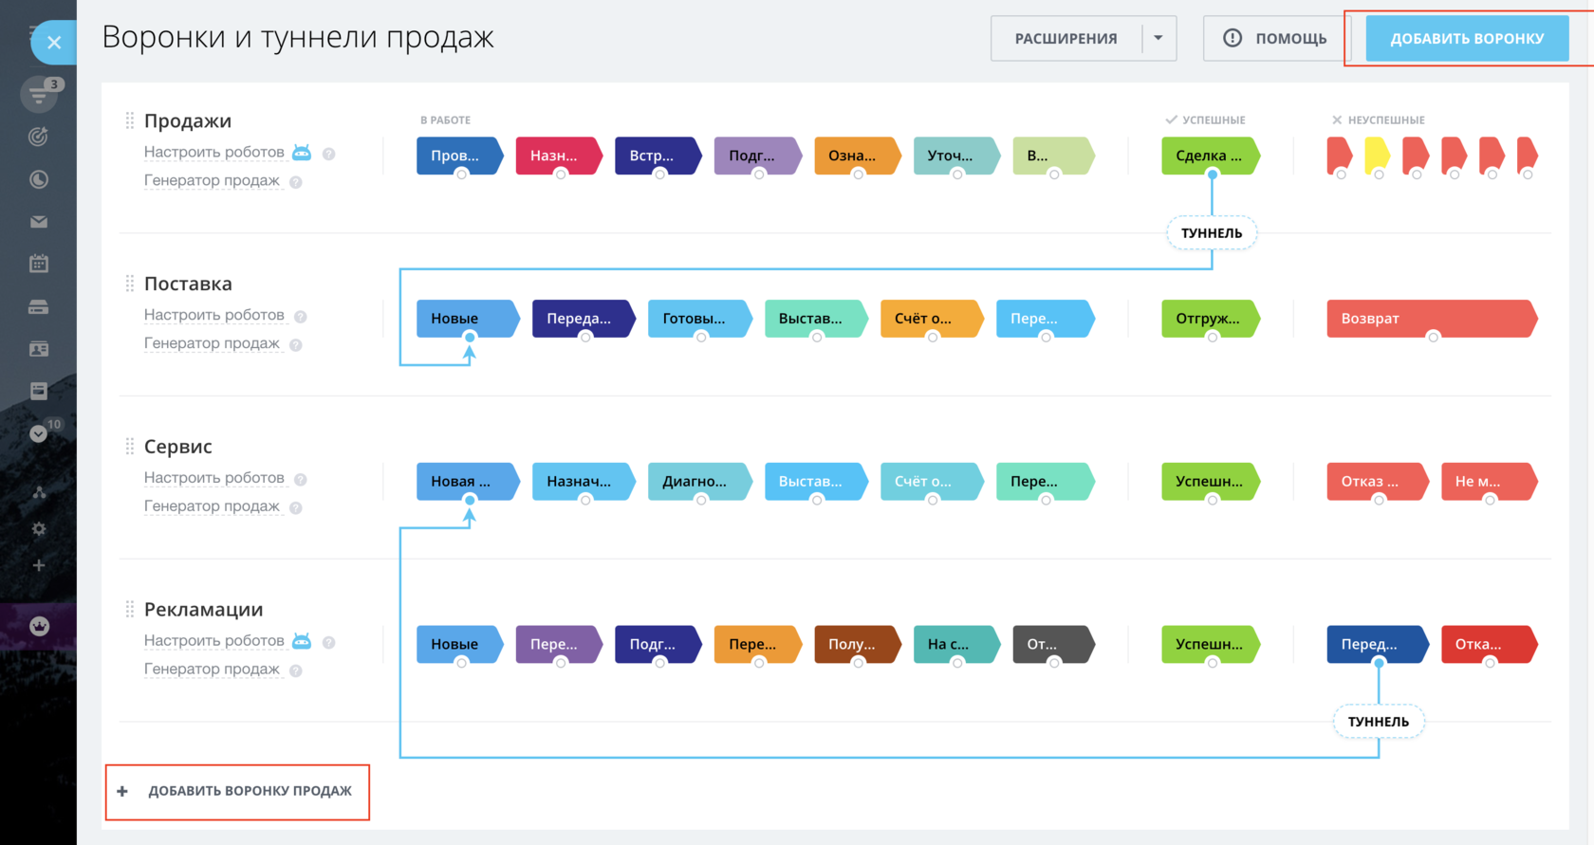The image size is (1594, 845).
Task: Open robots help icon in Рекламации row
Action: coord(328,642)
